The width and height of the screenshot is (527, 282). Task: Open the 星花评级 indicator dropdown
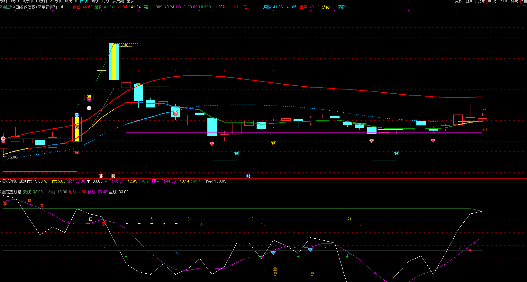tap(9, 181)
